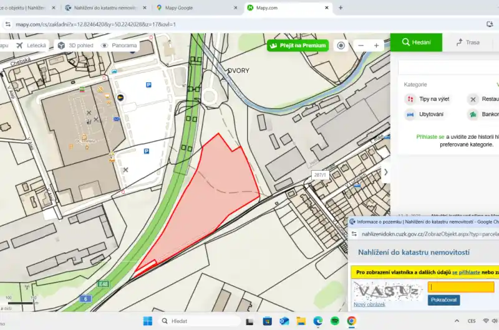Click the DVORY label on the map
The height and width of the screenshot is (330, 499).
[239, 70]
